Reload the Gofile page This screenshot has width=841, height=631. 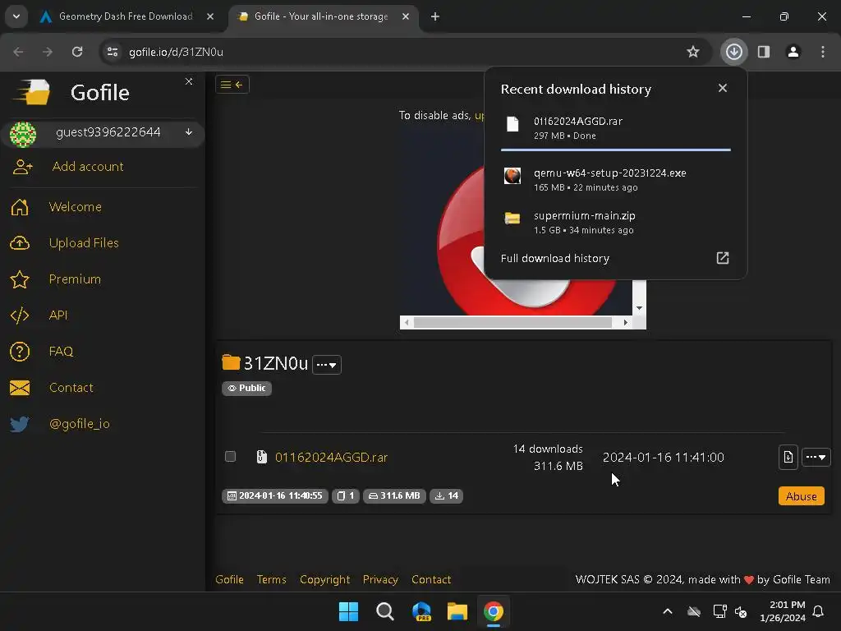pos(77,52)
